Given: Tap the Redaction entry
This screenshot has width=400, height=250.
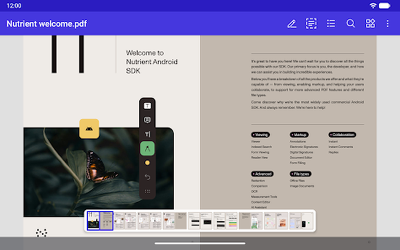Looking at the screenshot, I should click(x=258, y=181).
